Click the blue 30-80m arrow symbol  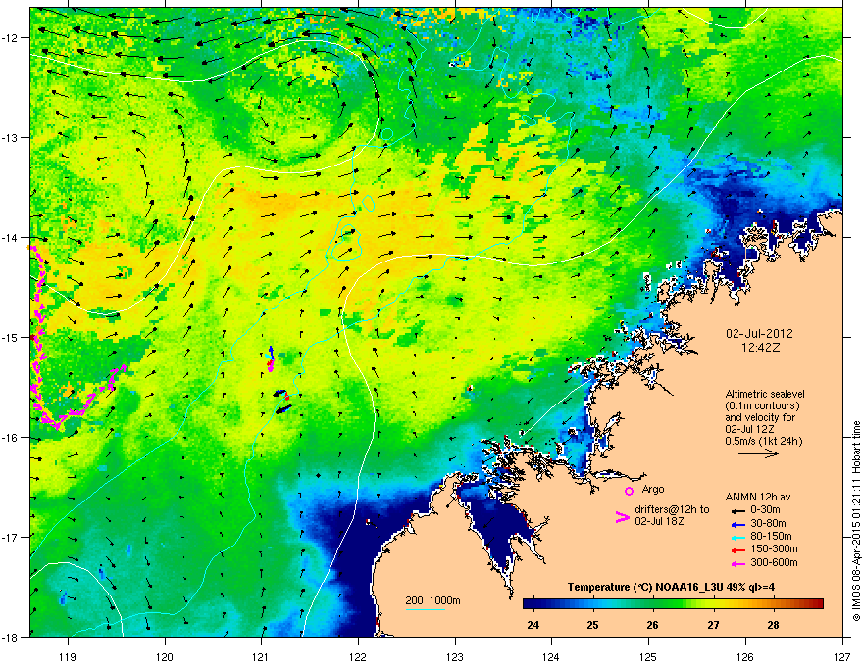(738, 524)
